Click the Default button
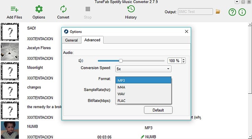The width and height of the screenshot is (252, 139). 158,110
